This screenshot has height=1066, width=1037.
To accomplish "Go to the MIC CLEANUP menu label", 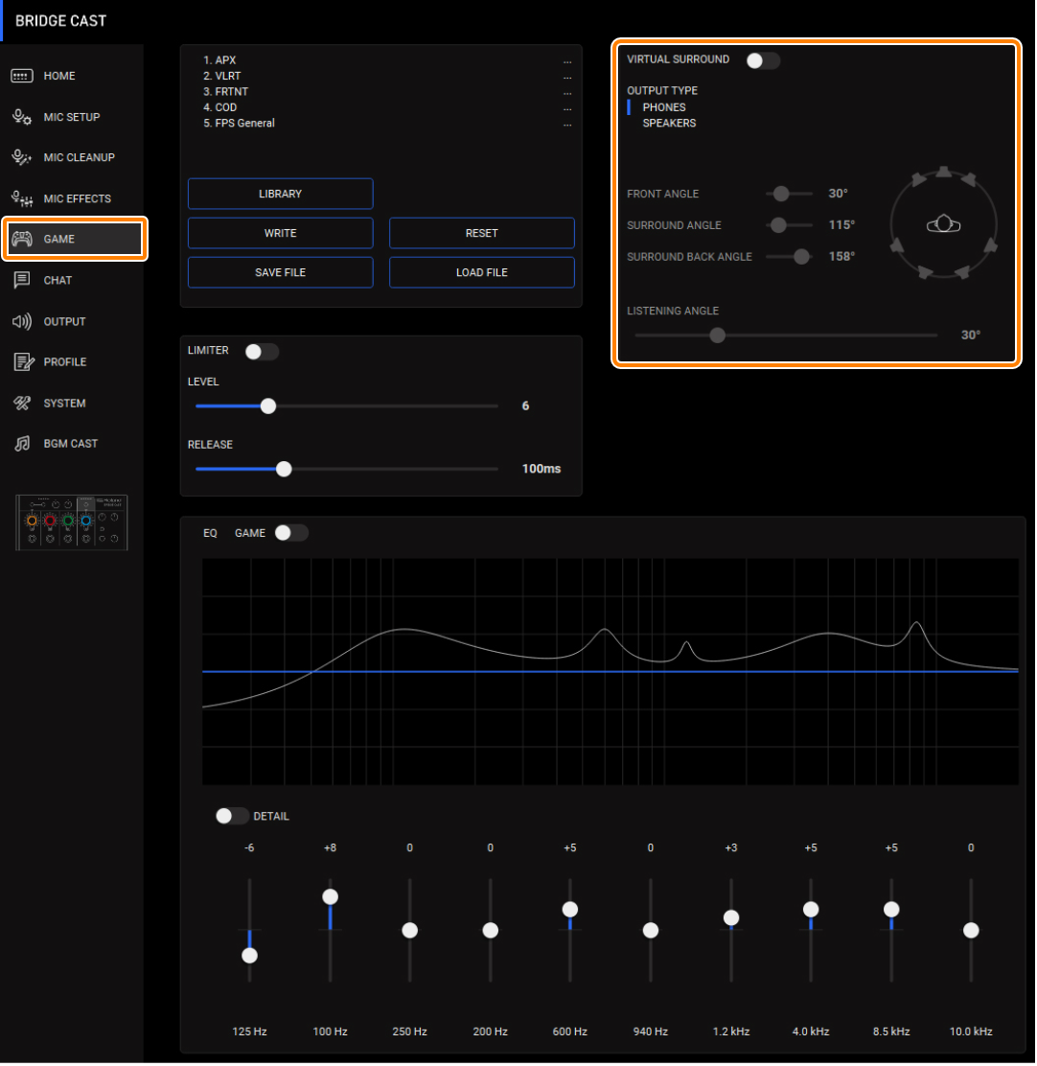I will click(79, 158).
